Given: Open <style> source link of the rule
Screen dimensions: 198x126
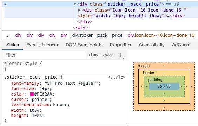Looking at the screenshot, I should 117,77.
